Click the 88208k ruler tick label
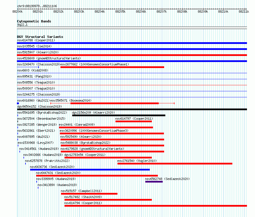The width and height of the screenshot is (255, 217). (x=182, y=11)
